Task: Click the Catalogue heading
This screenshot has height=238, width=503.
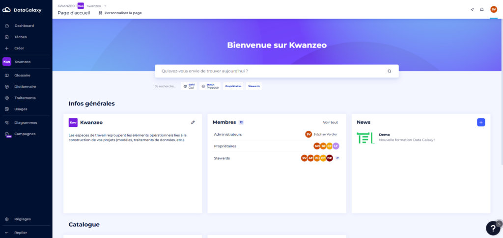Action: tap(84, 225)
